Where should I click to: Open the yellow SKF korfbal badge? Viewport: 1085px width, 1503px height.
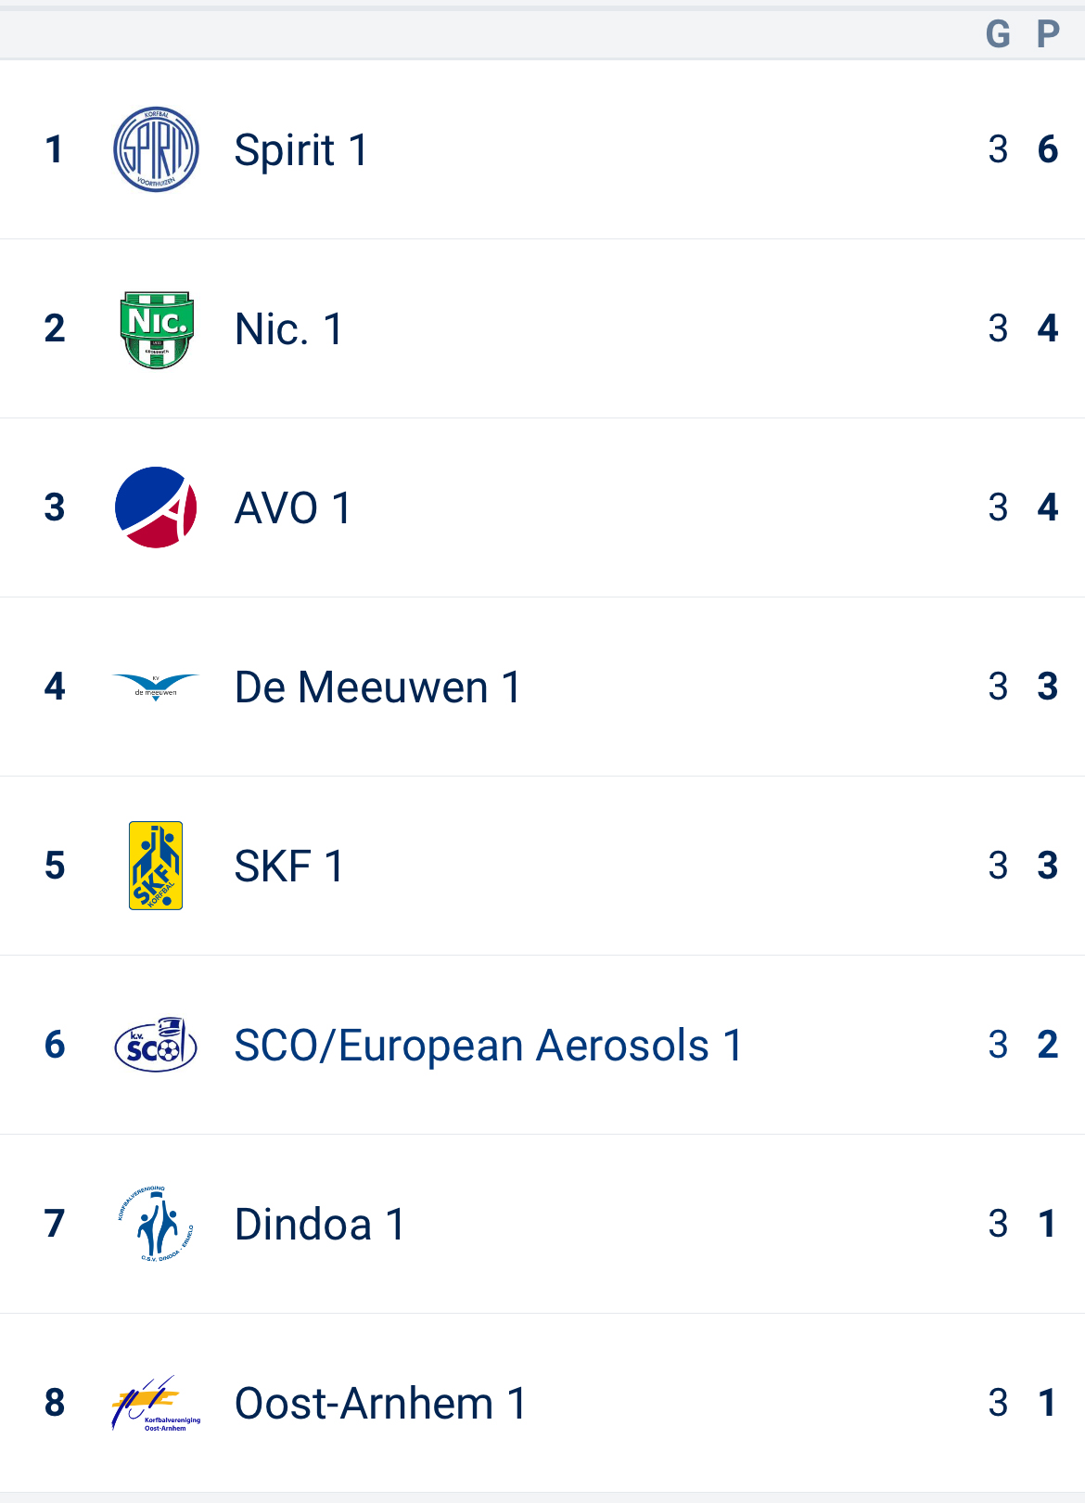click(156, 866)
